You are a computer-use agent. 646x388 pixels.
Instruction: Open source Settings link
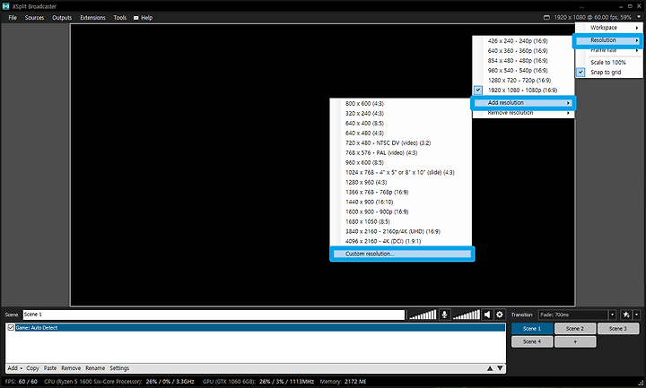119,368
